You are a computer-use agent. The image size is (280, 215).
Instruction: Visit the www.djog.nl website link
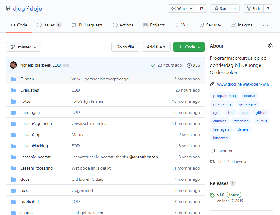pyautogui.click(x=244, y=84)
